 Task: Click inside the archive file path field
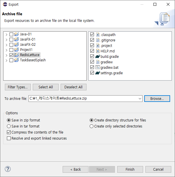click(83, 99)
